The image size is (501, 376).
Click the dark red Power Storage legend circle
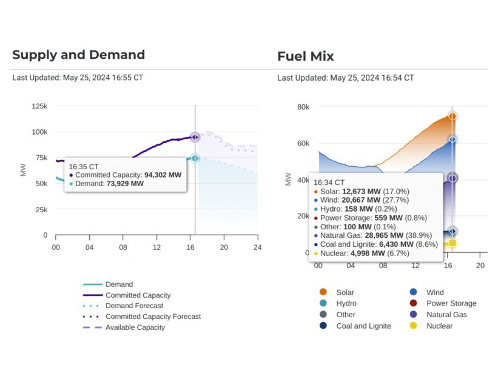tap(413, 303)
